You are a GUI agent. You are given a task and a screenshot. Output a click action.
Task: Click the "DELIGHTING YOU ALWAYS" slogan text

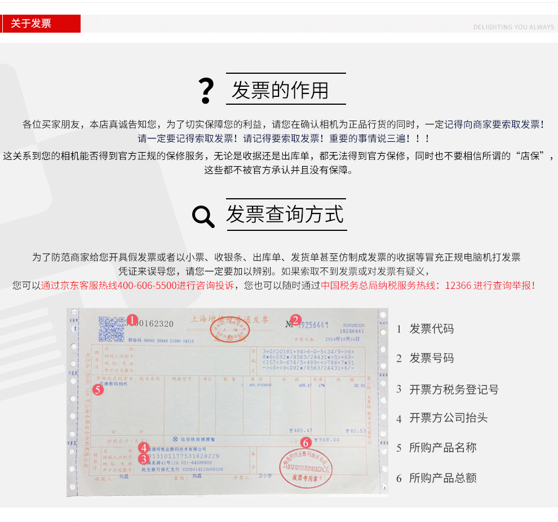pos(513,27)
